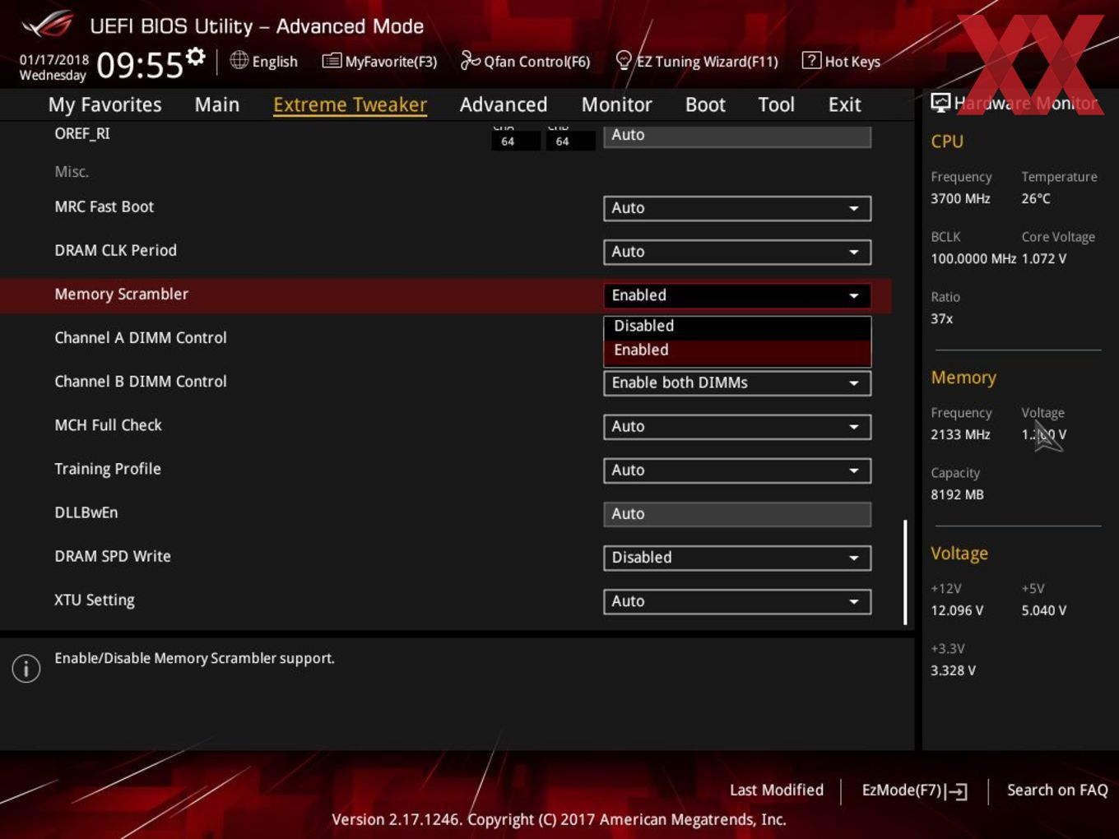Viewport: 1119px width, 839px height.
Task: Click the settings gear next to the clock
Action: pos(196,56)
